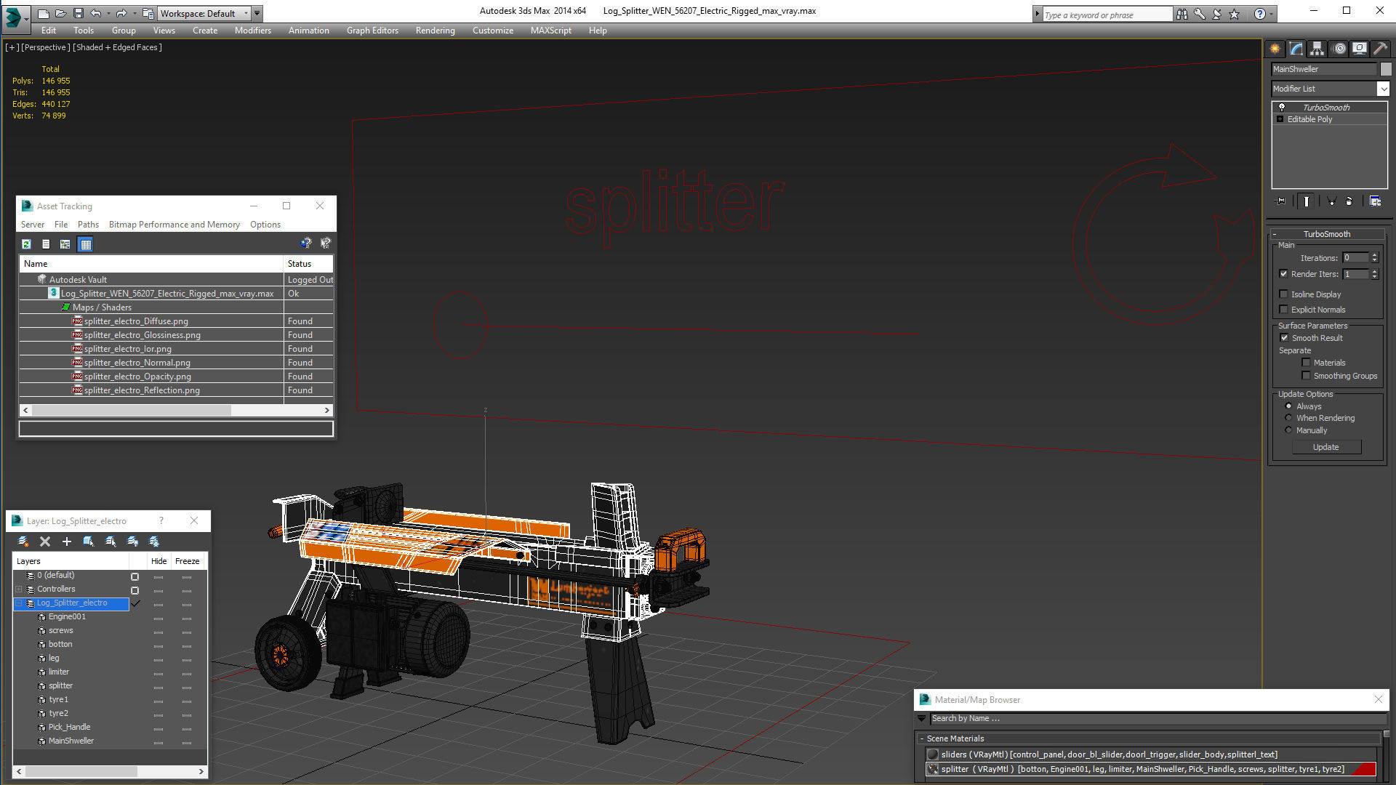Select the When Rendering radio option
The width and height of the screenshot is (1396, 785).
pyautogui.click(x=1288, y=418)
